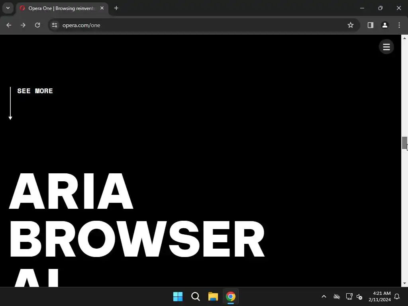
Task: Open Chrome profile menu
Action: 385,25
